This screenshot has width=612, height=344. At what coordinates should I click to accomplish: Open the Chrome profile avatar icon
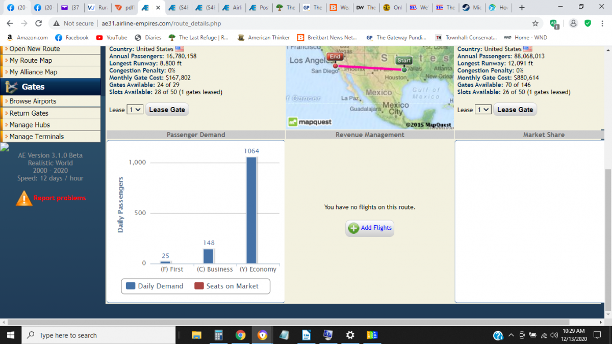[573, 23]
